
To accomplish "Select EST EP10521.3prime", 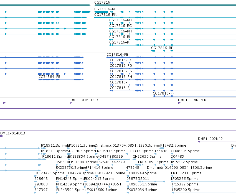I will click(x=81, y=145).
